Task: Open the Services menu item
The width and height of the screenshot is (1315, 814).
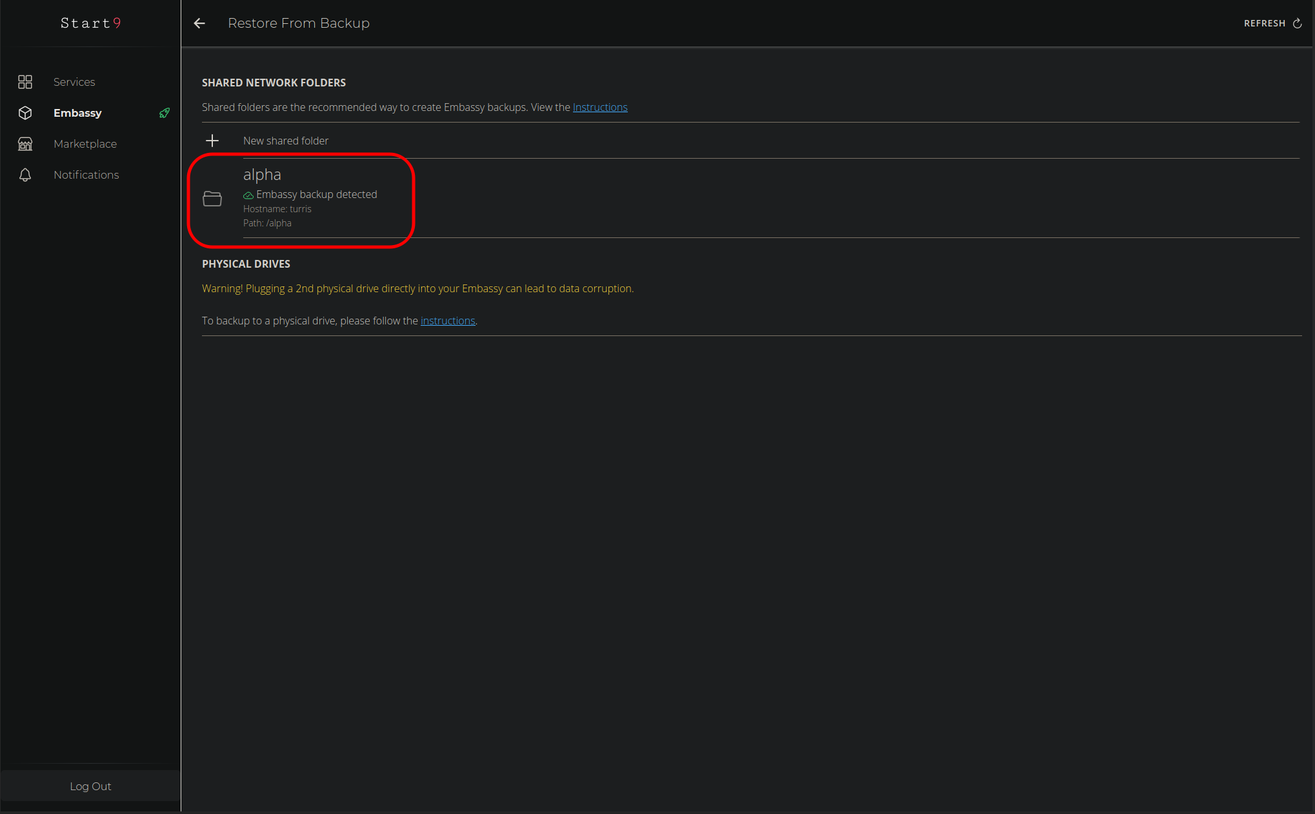Action: point(74,82)
